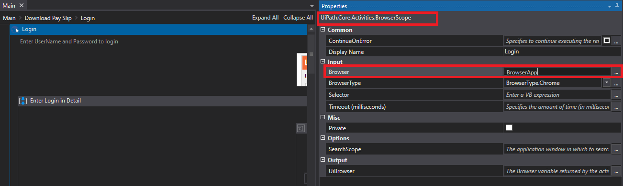623x186 pixels.
Task: Switch to the Main designer tab
Action: [9, 5]
